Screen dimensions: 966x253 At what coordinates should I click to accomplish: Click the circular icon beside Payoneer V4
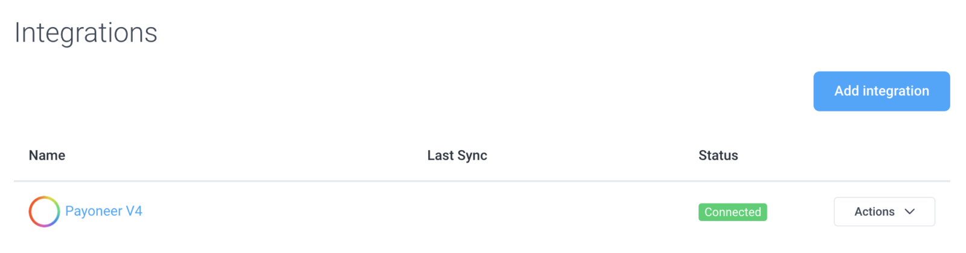44,211
